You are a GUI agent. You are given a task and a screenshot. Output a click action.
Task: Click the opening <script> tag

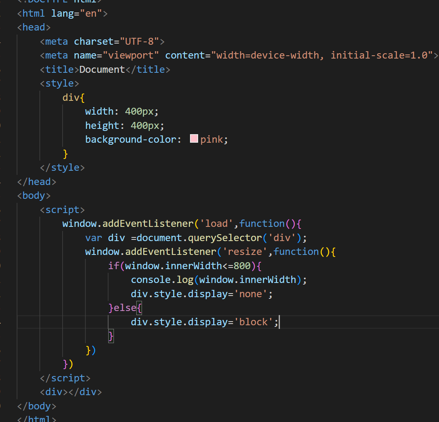tap(62, 210)
